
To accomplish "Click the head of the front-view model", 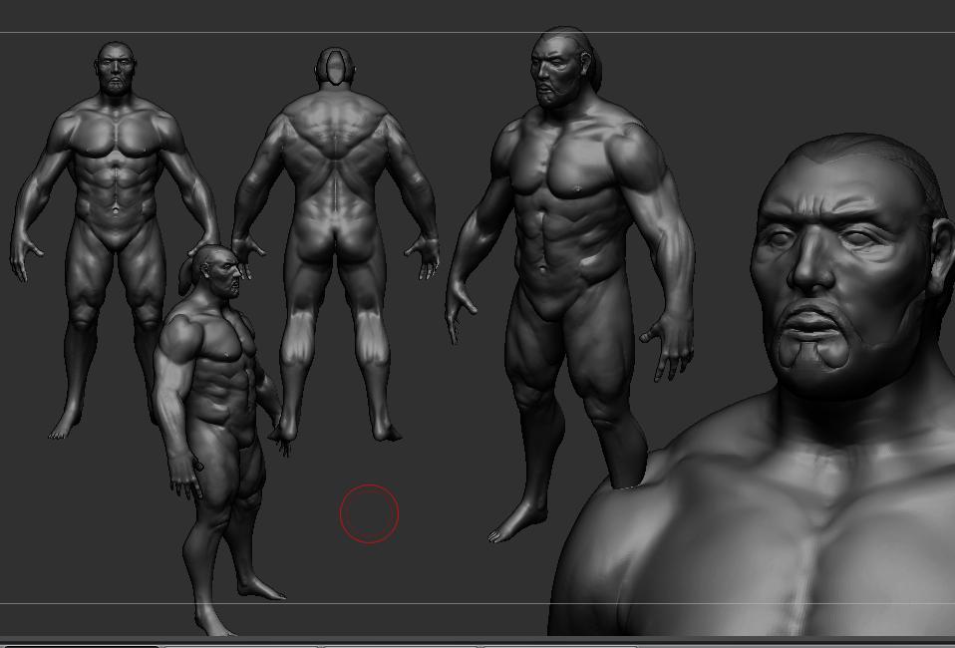I will pos(115,68).
